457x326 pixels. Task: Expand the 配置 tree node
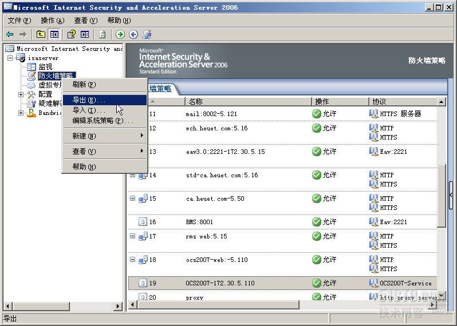(x=21, y=94)
